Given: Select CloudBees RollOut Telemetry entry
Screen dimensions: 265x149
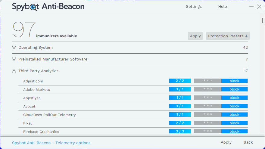Looking at the screenshot, I should [49, 115].
